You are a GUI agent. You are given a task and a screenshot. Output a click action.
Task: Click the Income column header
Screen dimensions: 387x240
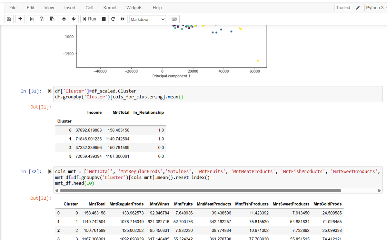94,112
